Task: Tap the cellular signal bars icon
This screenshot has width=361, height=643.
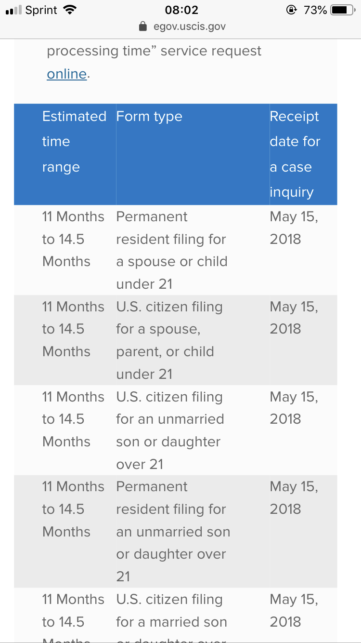Action: 13,11
